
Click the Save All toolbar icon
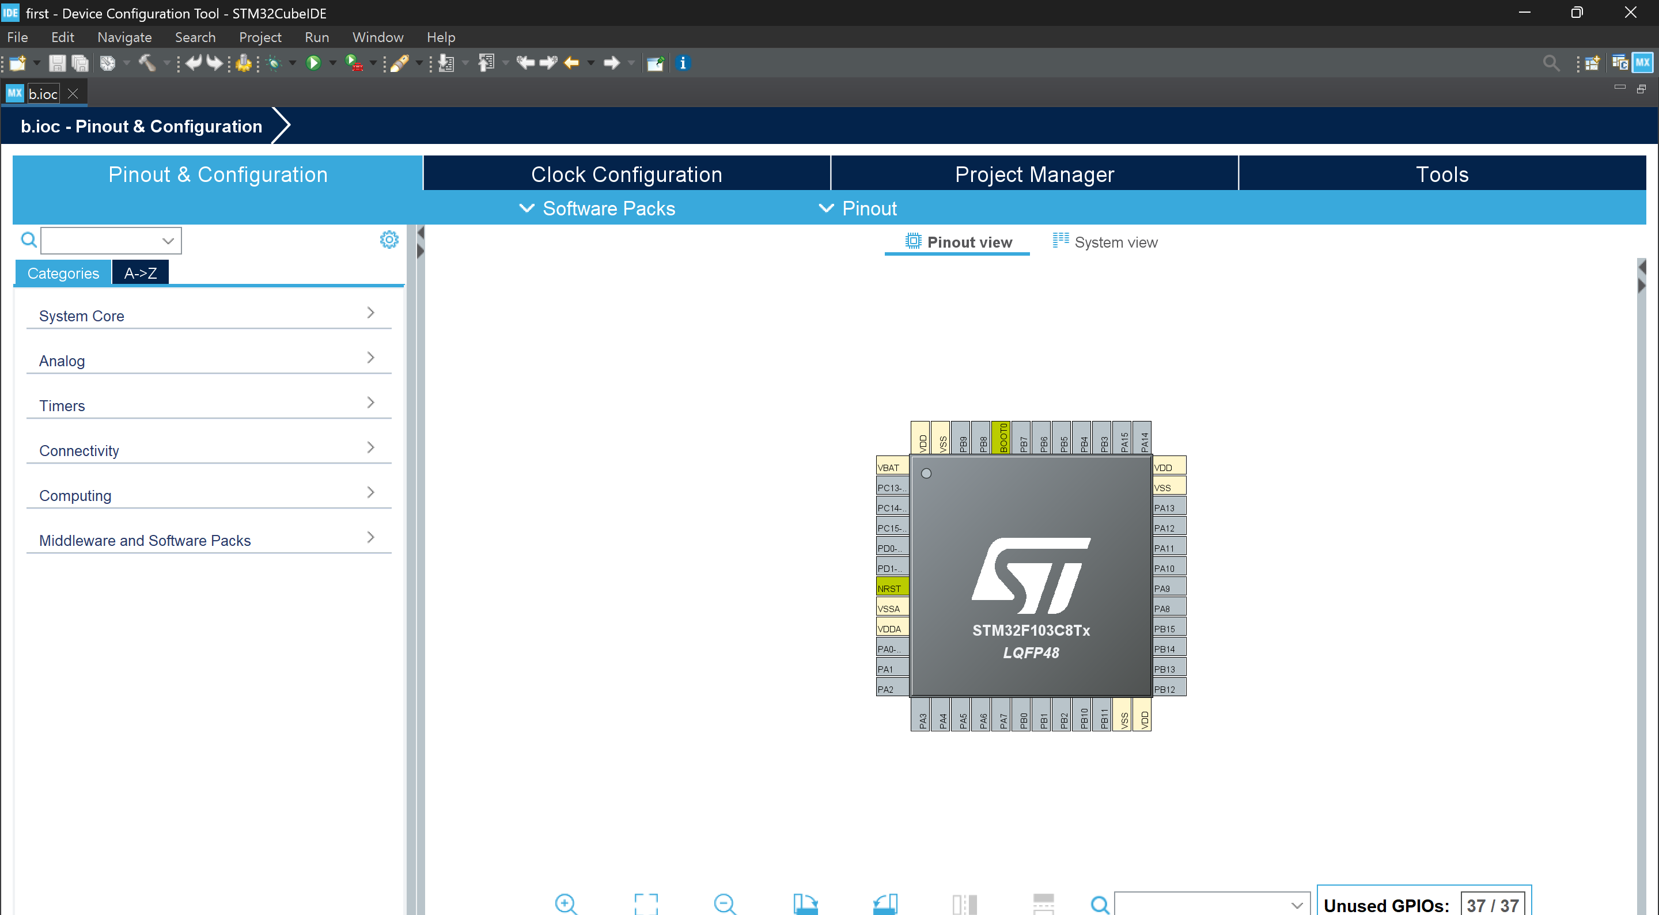coord(80,63)
